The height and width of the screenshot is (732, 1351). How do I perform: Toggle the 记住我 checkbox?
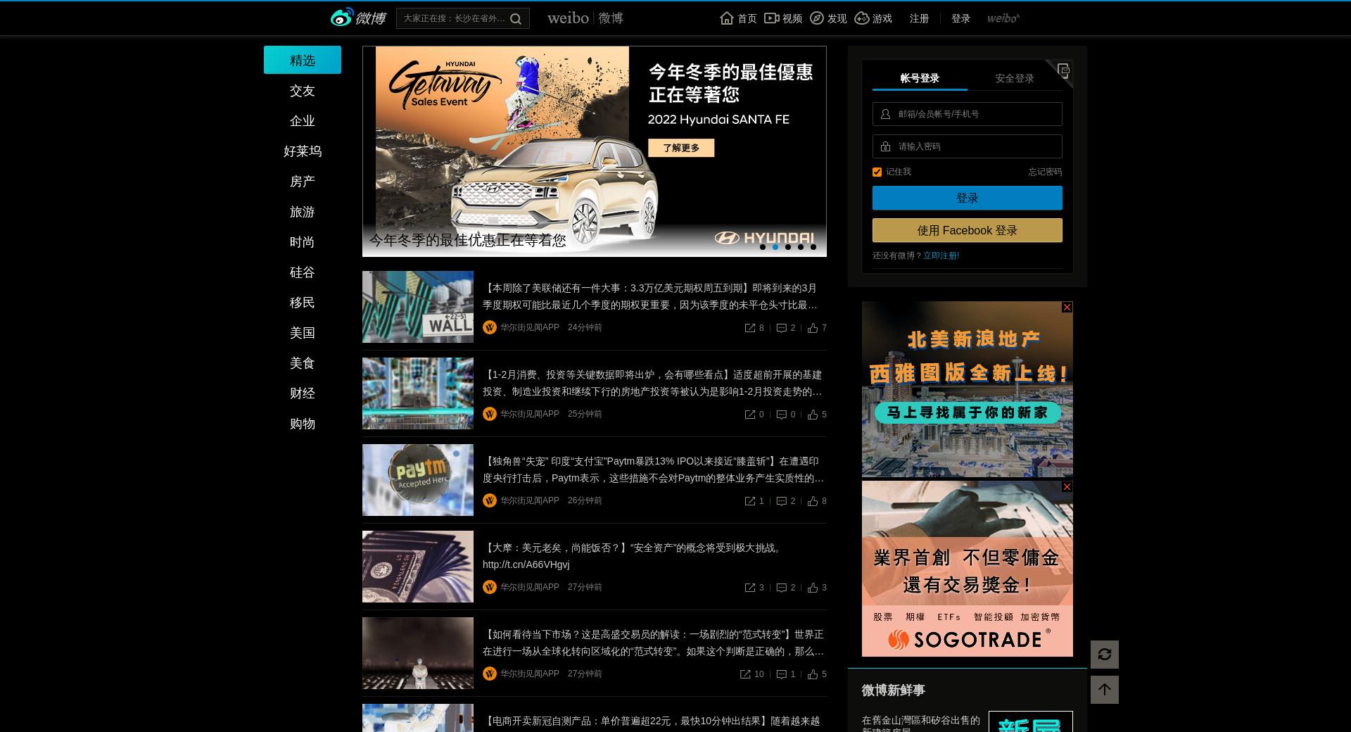point(877,172)
